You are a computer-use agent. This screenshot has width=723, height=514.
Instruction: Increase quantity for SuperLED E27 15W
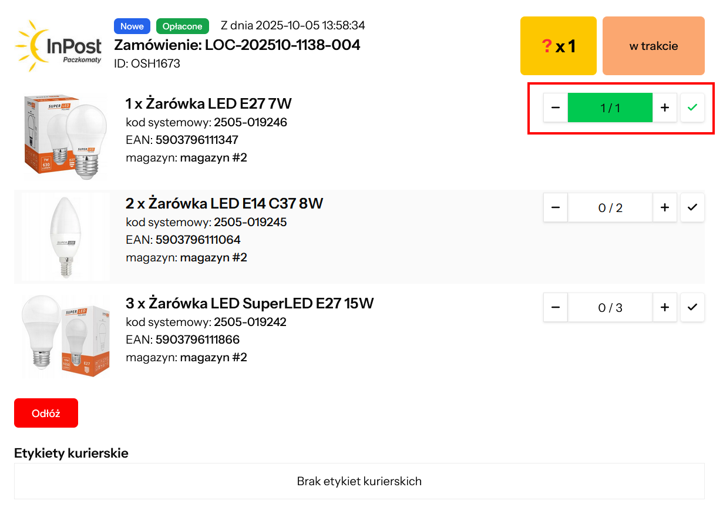click(x=665, y=307)
